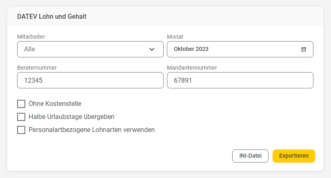Focus the Mandantennummer input field
The width and height of the screenshot is (331, 178).
[240, 80]
